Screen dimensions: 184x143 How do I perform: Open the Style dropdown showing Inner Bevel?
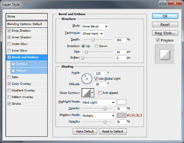[x=95, y=26]
